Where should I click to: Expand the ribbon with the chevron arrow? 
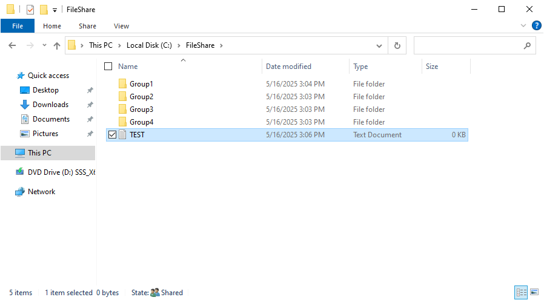click(523, 25)
